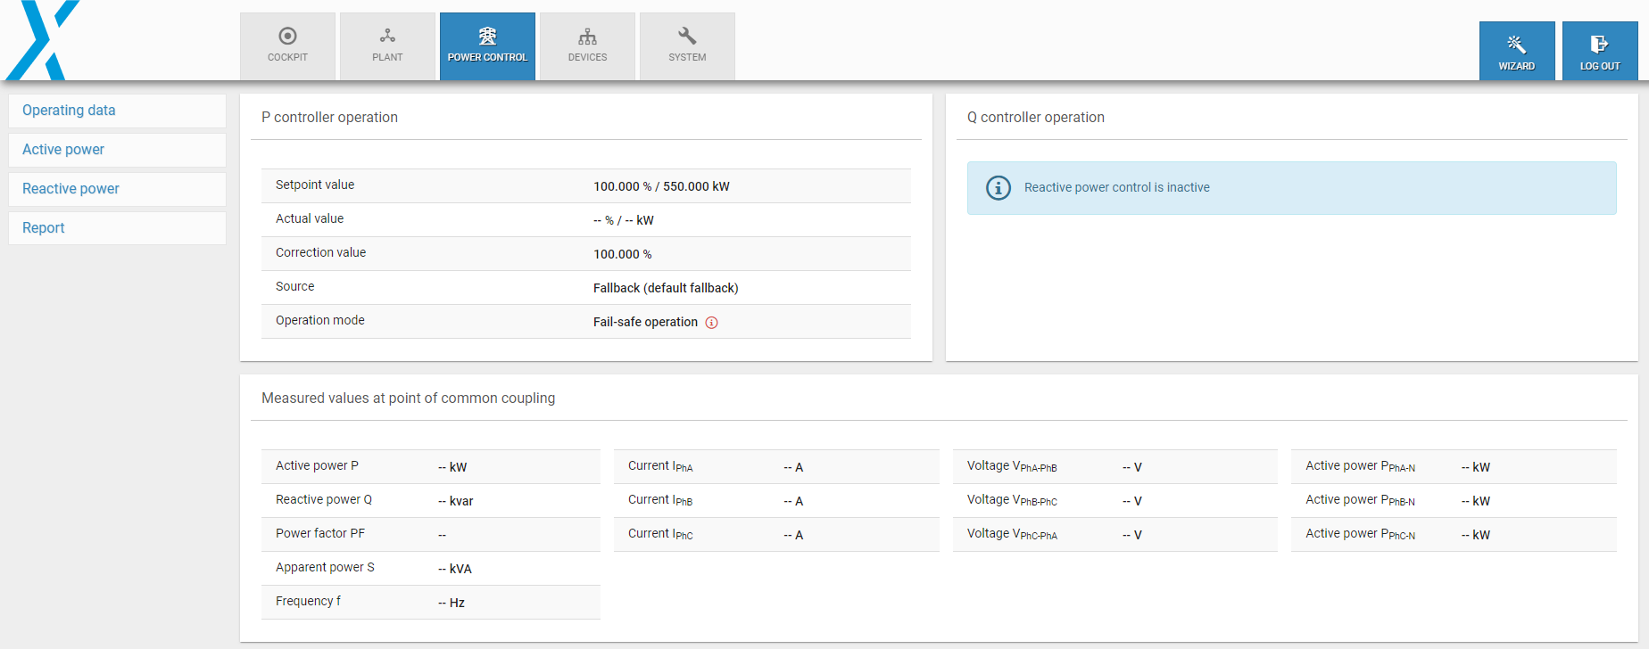Click the blue X logo
This screenshot has height=649, width=1649.
click(43, 40)
